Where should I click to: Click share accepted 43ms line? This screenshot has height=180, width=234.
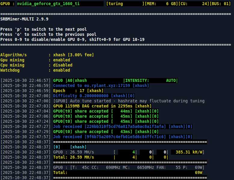pos(106,132)
